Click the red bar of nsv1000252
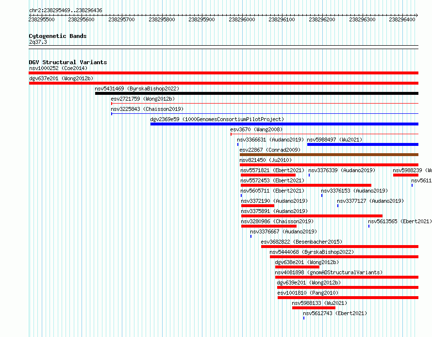432x337 pixels. (223, 73)
